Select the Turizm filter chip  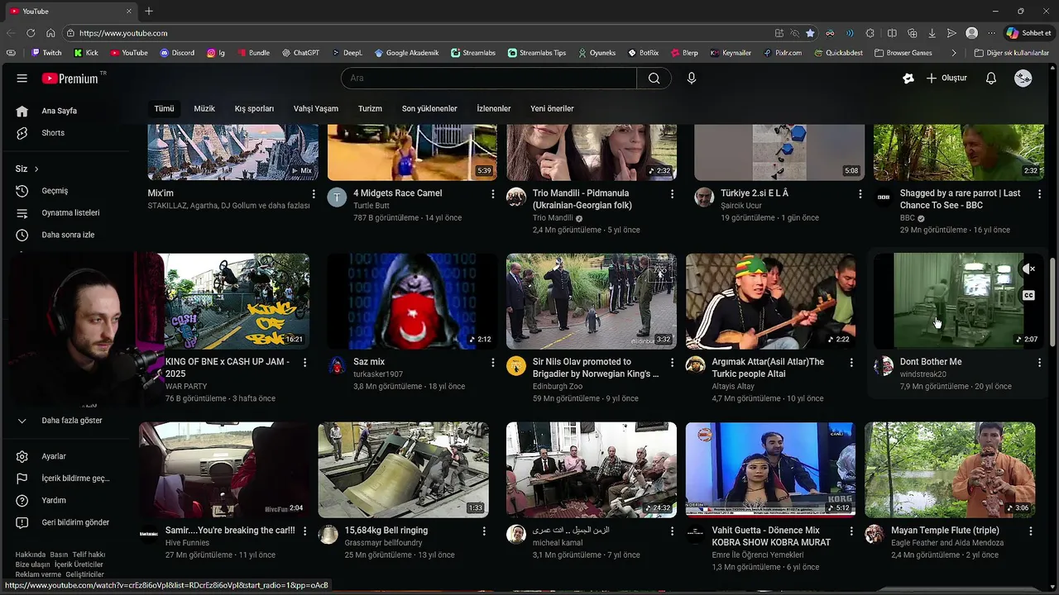click(x=370, y=108)
